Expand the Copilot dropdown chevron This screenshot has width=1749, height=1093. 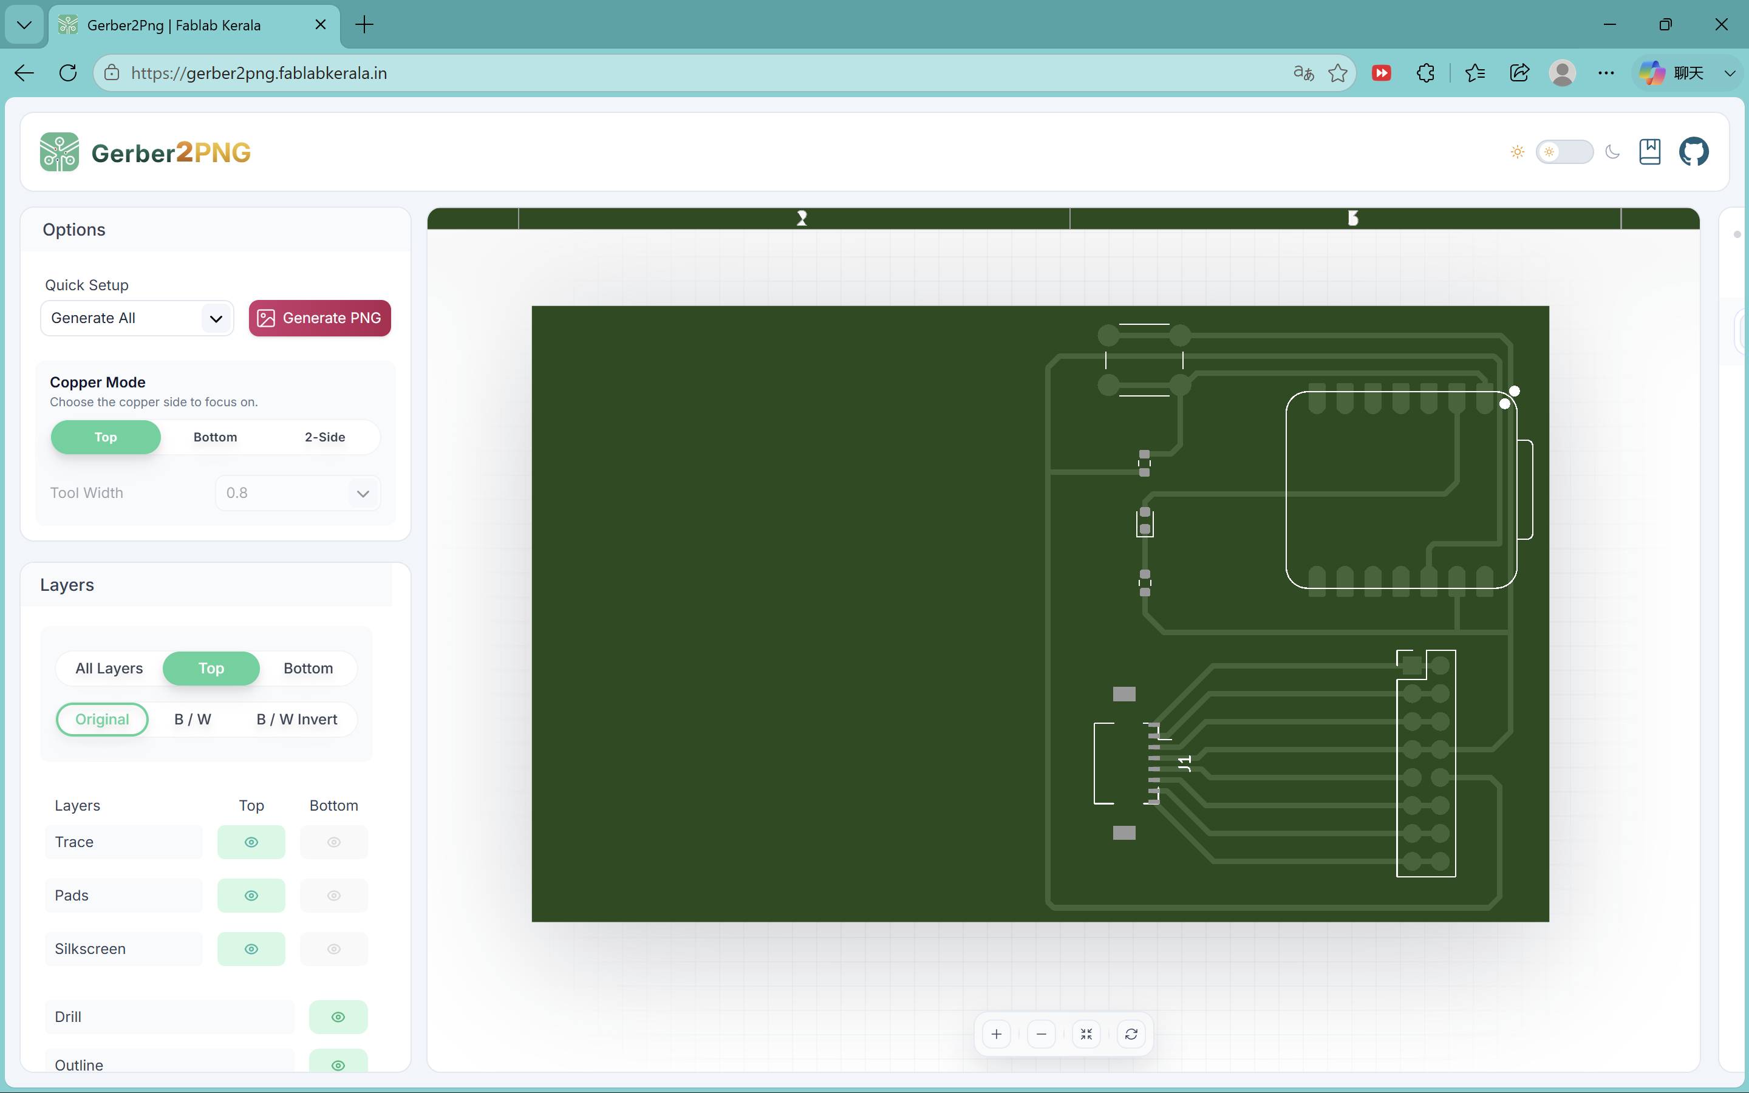(1730, 73)
